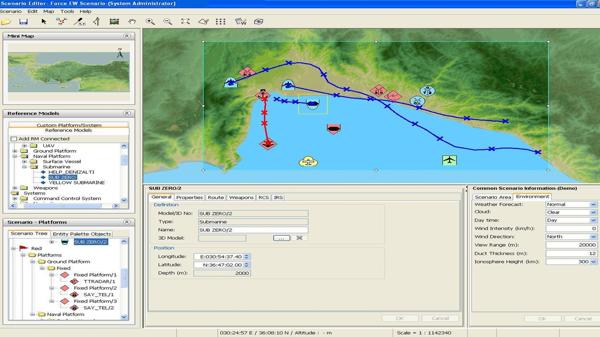The height and width of the screenshot is (337, 600).
Task: Open the Weather Forecast dropdown
Action: 593,204
